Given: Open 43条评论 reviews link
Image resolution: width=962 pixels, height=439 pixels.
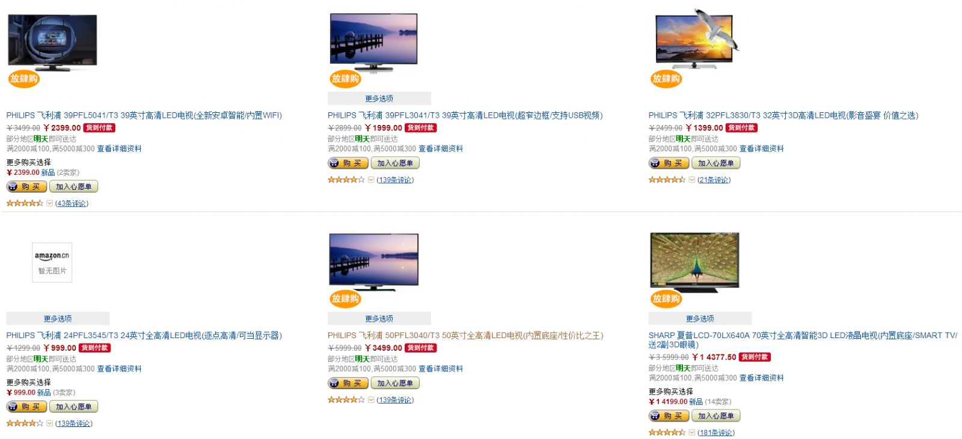Looking at the screenshot, I should [72, 204].
